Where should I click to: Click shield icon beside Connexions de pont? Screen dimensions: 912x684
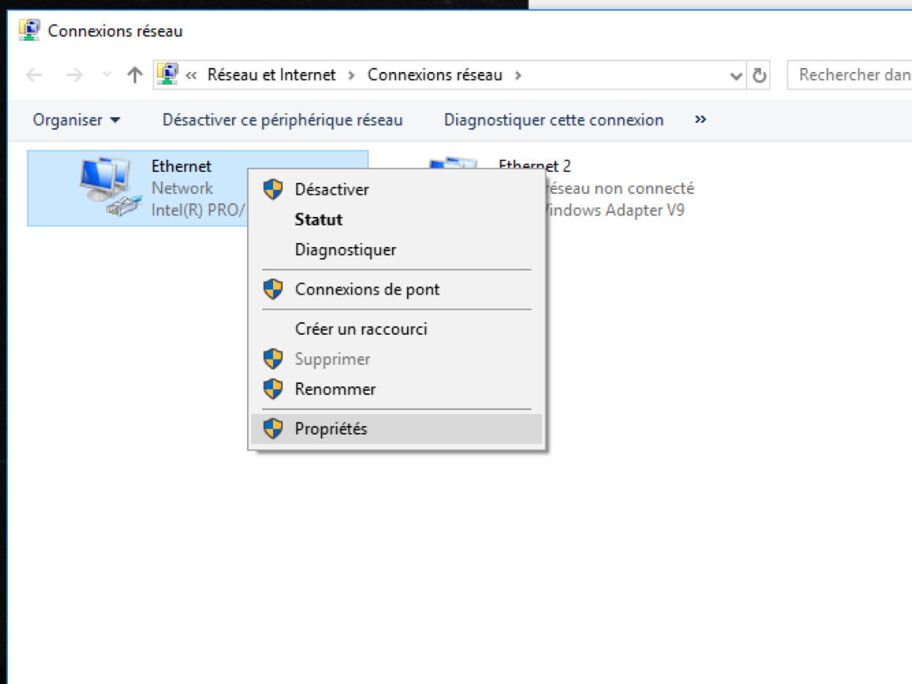(x=273, y=289)
